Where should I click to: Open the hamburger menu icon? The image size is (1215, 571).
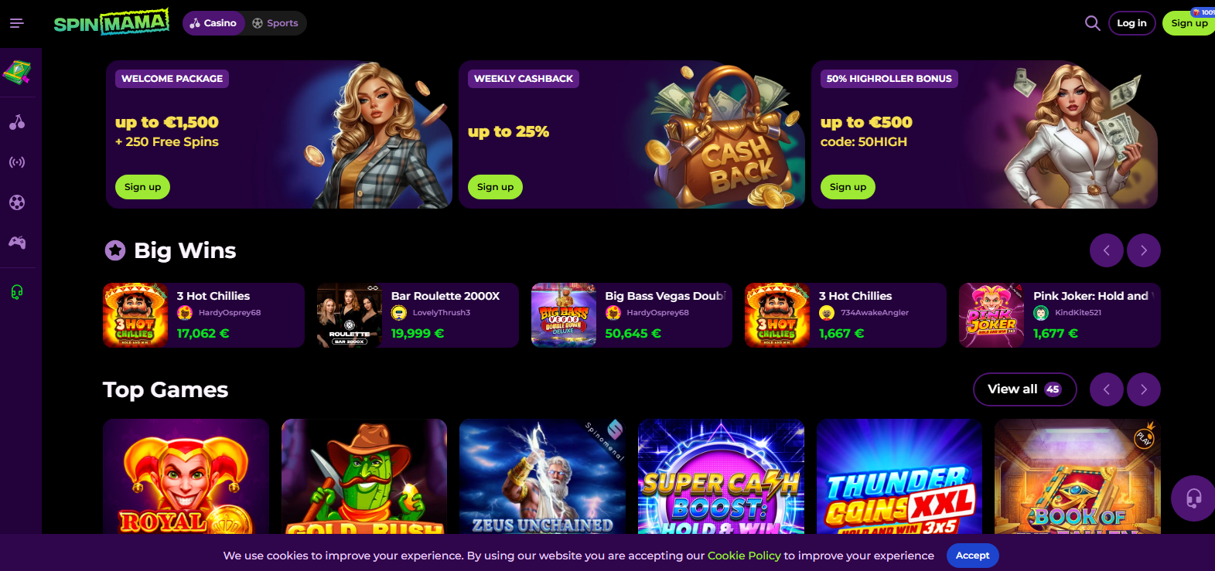[17, 23]
